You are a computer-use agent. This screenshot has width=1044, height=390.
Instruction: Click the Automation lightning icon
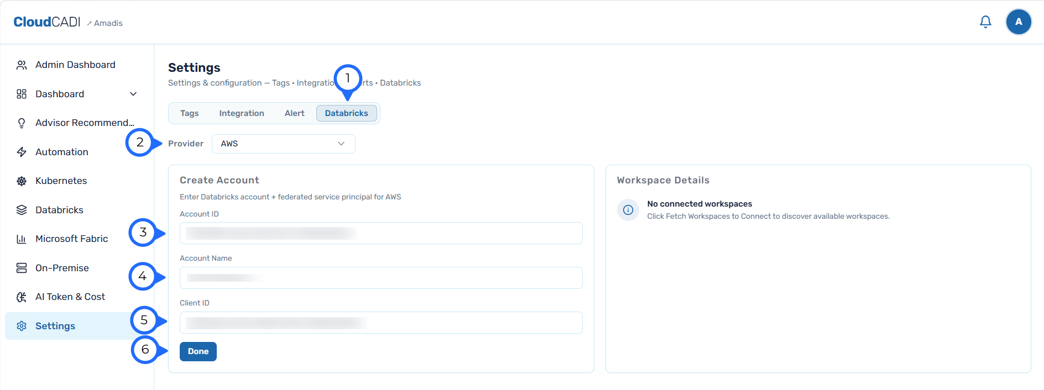22,152
